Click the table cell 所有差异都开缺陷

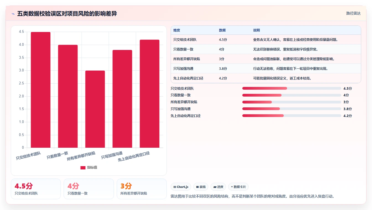187,59
